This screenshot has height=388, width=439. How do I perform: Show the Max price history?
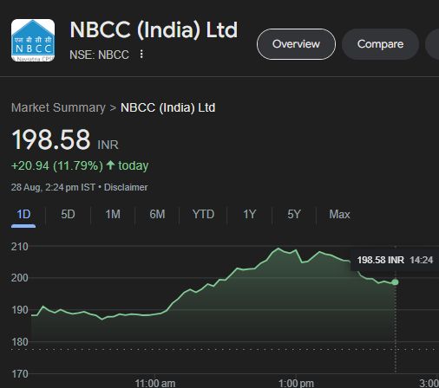tap(339, 215)
